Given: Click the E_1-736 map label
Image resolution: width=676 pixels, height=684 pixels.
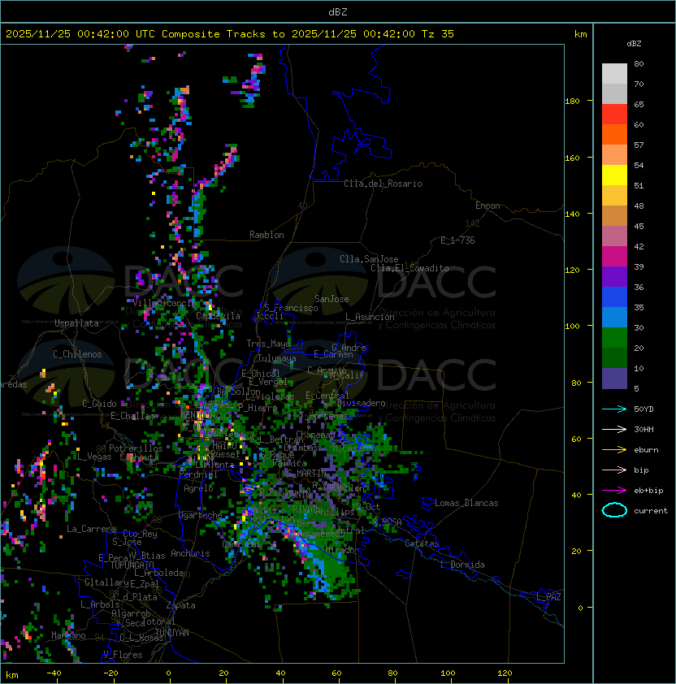Looking at the screenshot, I should pos(457,240).
